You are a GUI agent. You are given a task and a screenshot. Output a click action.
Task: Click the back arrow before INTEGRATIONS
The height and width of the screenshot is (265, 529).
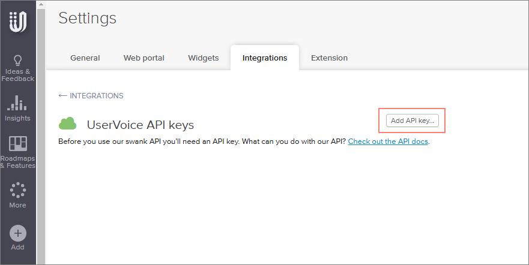pos(62,96)
